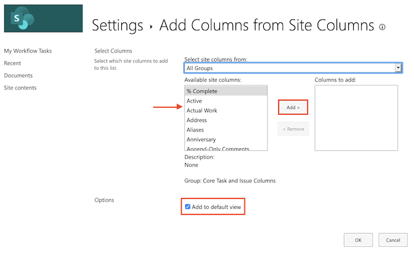Select Address in the column list
Image resolution: width=414 pixels, height=257 pixels.
click(x=226, y=120)
